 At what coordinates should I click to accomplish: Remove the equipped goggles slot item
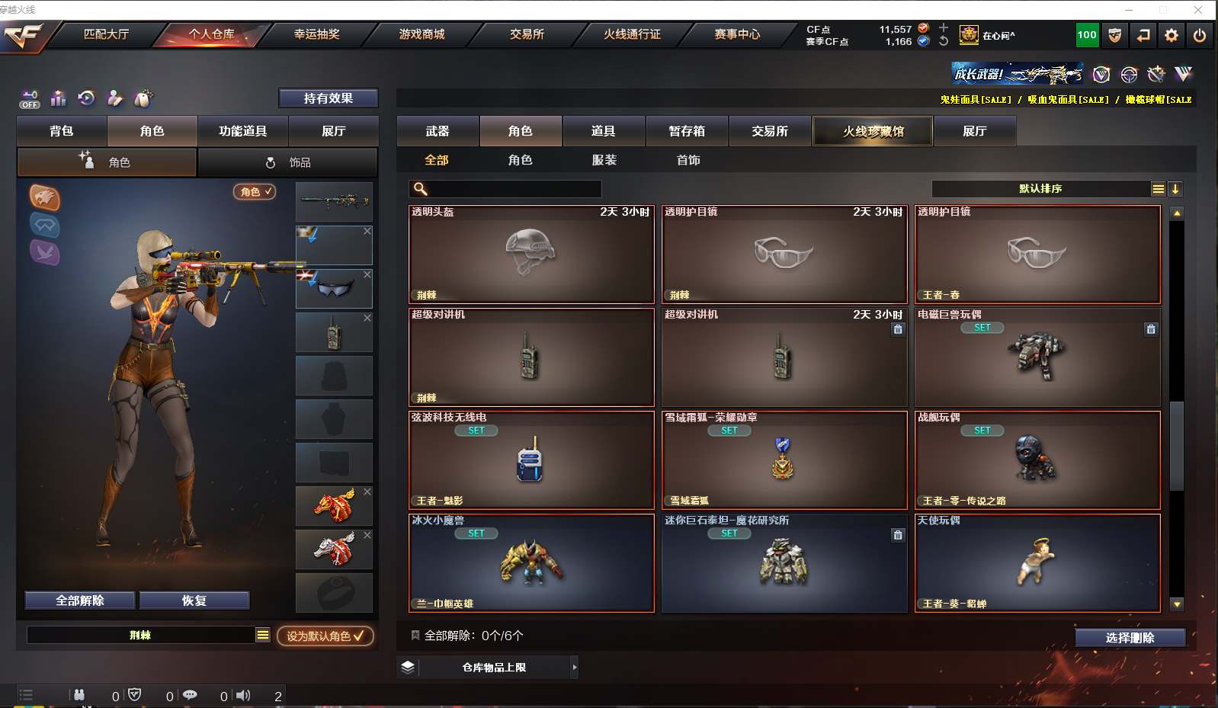pos(367,274)
